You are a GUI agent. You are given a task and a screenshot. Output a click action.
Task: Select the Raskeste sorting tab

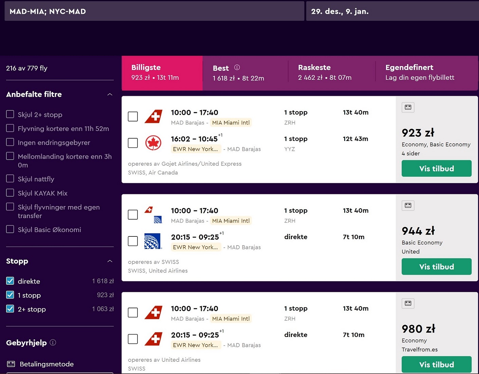(331, 73)
